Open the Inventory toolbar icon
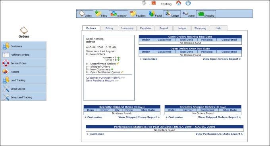Image resolution: width=270 pixels, height=146 pixels. point(118,14)
